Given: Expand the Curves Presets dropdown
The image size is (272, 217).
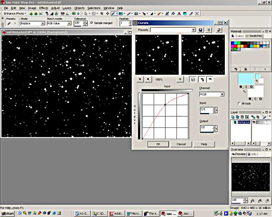Looking at the screenshot, I should pos(193,30).
